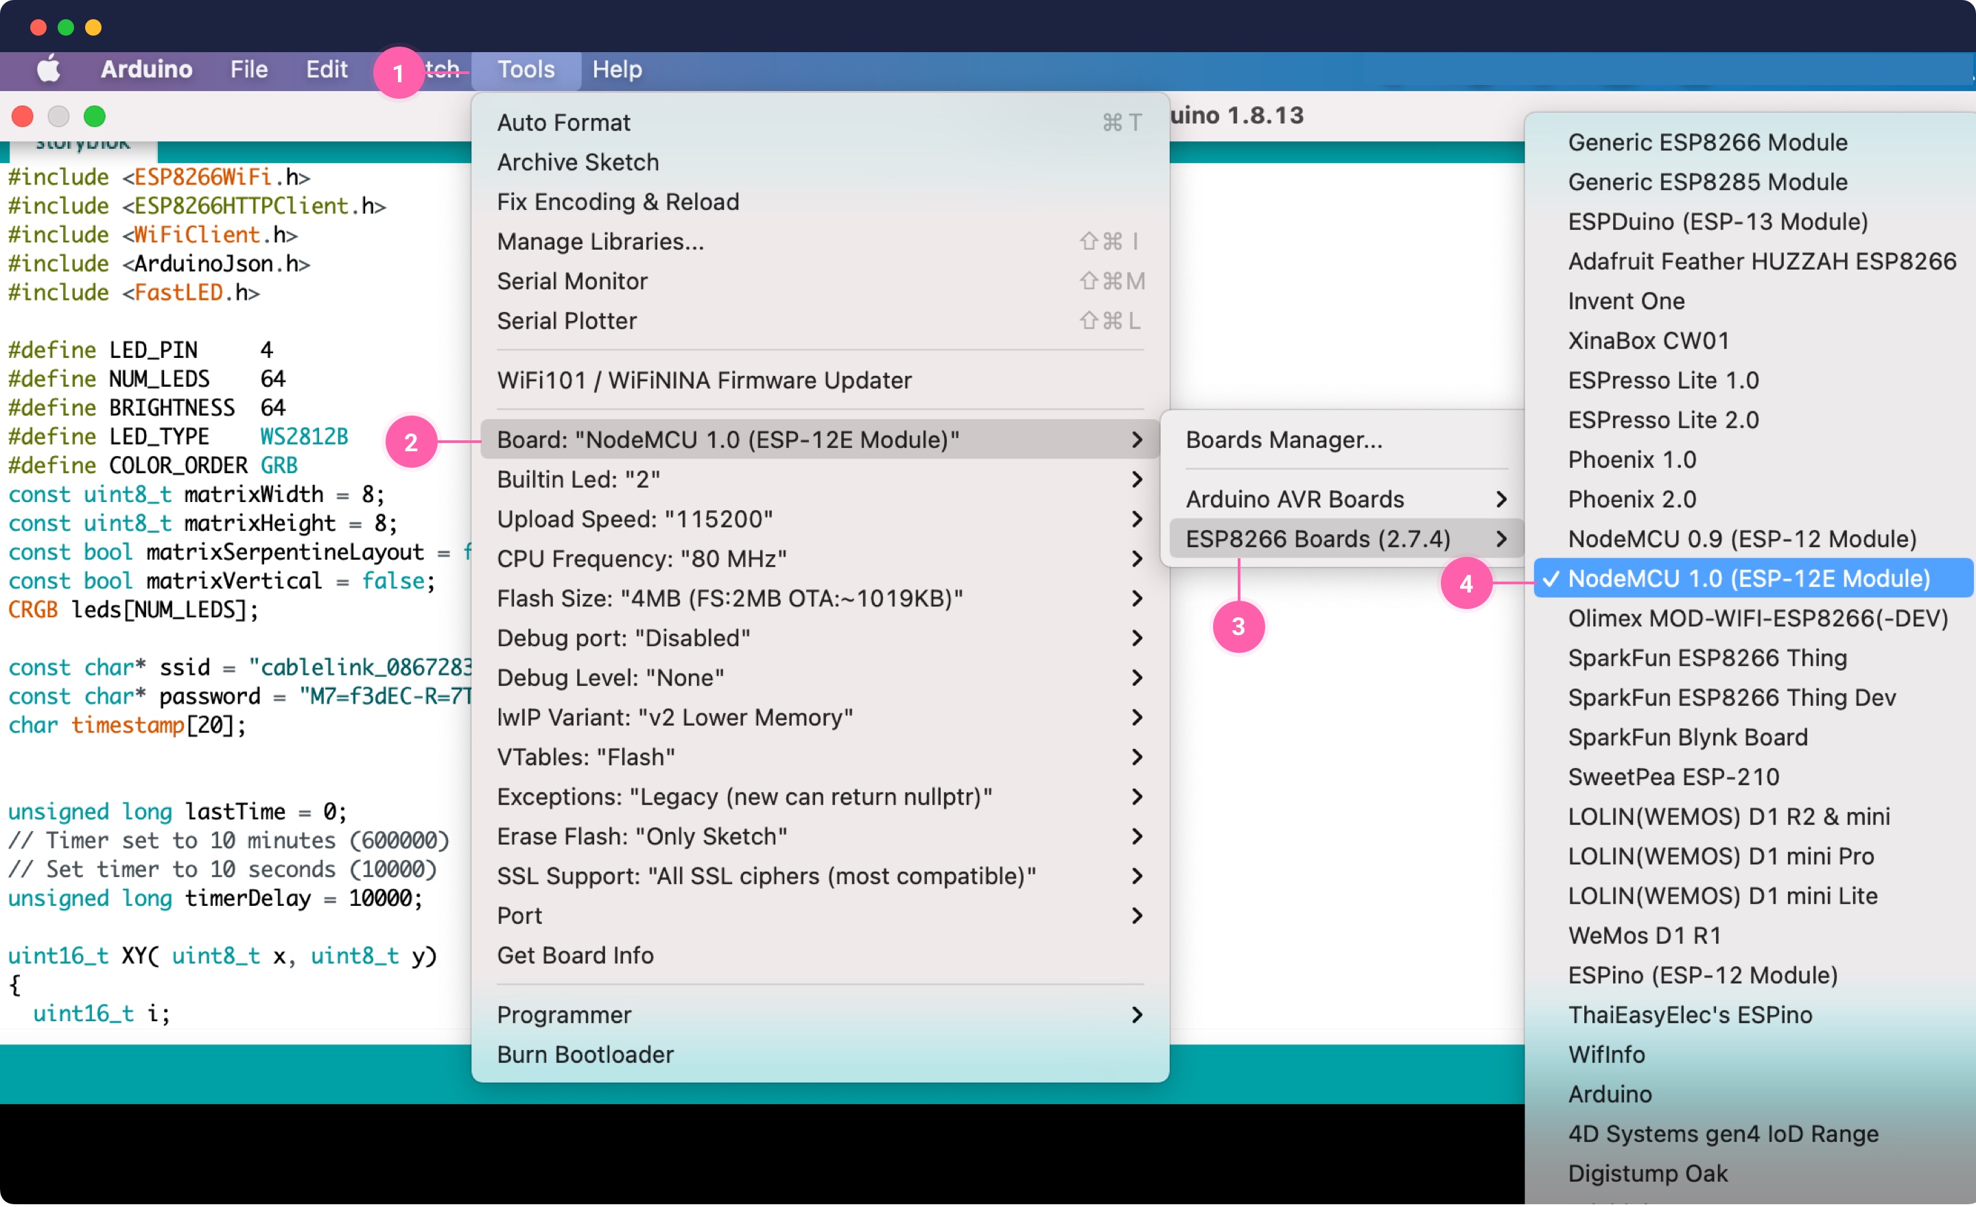Select XinaBox CW01 board
Image resolution: width=1976 pixels, height=1207 pixels.
tap(1753, 341)
